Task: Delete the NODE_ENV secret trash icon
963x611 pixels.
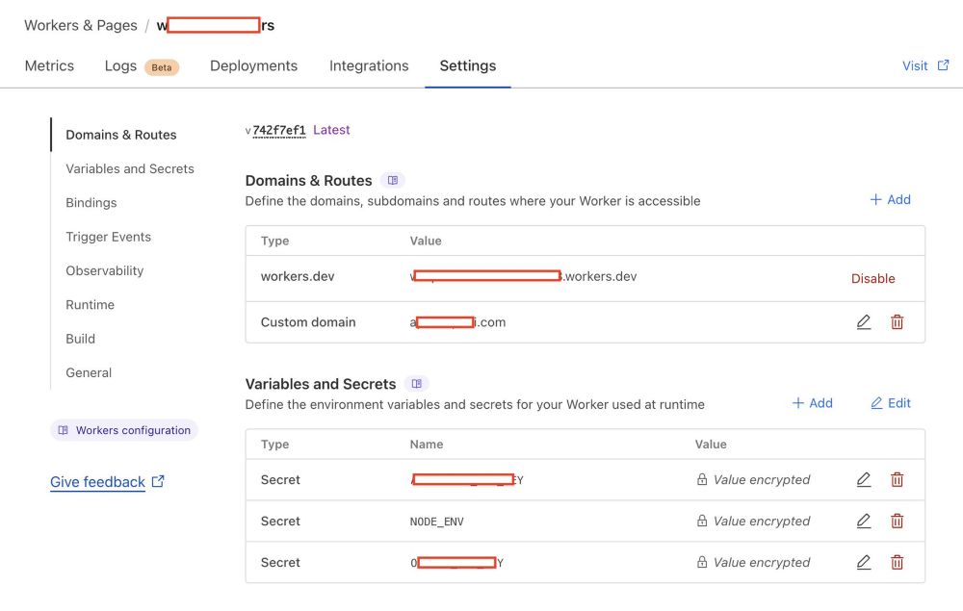Action: tap(897, 522)
